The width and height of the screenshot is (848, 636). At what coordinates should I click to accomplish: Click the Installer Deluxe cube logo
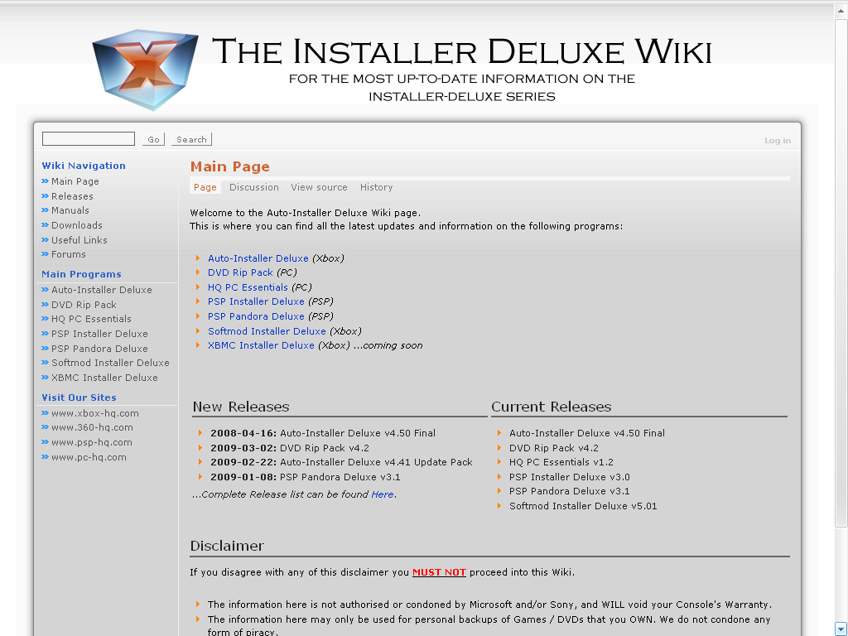click(x=145, y=70)
